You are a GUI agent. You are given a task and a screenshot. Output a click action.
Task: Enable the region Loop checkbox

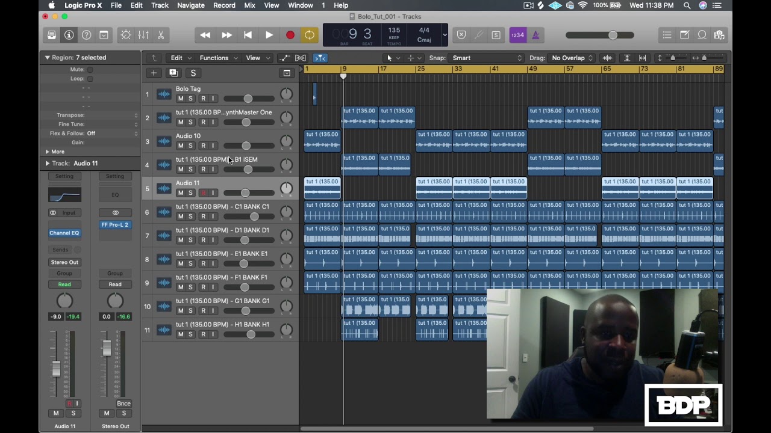[x=90, y=78]
